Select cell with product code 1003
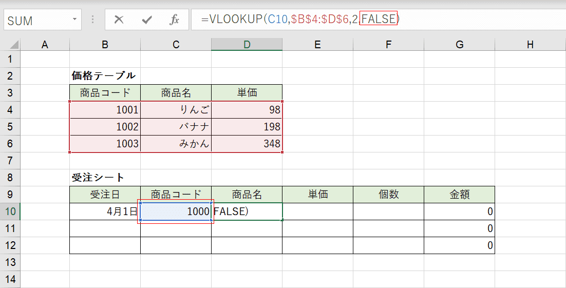The width and height of the screenshot is (566, 288). pos(105,144)
